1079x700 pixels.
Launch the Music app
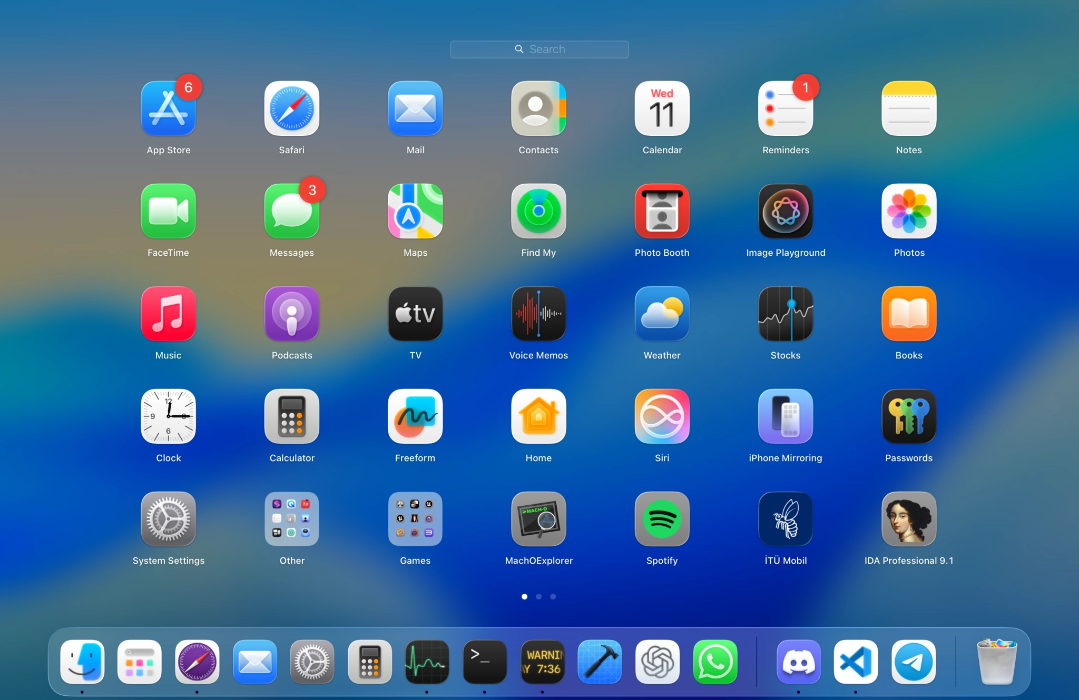169,314
